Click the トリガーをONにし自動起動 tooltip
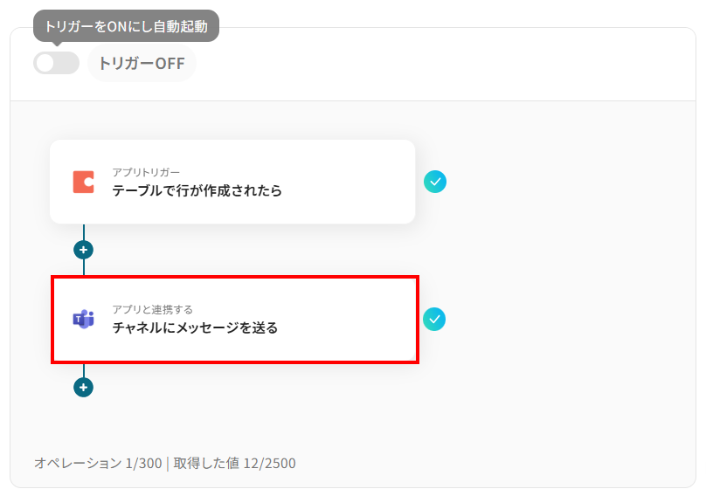Image resolution: width=706 pixels, height=496 pixels. (126, 26)
